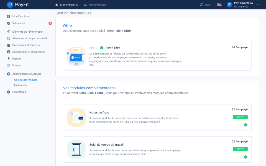
Task: Click the gear icon for Paramètres
Action: click(9, 92)
